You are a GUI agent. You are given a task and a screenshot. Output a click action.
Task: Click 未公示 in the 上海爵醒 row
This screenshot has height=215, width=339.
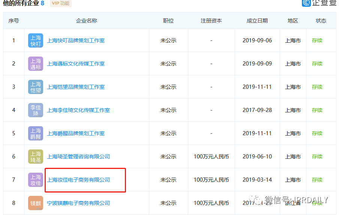(x=168, y=133)
